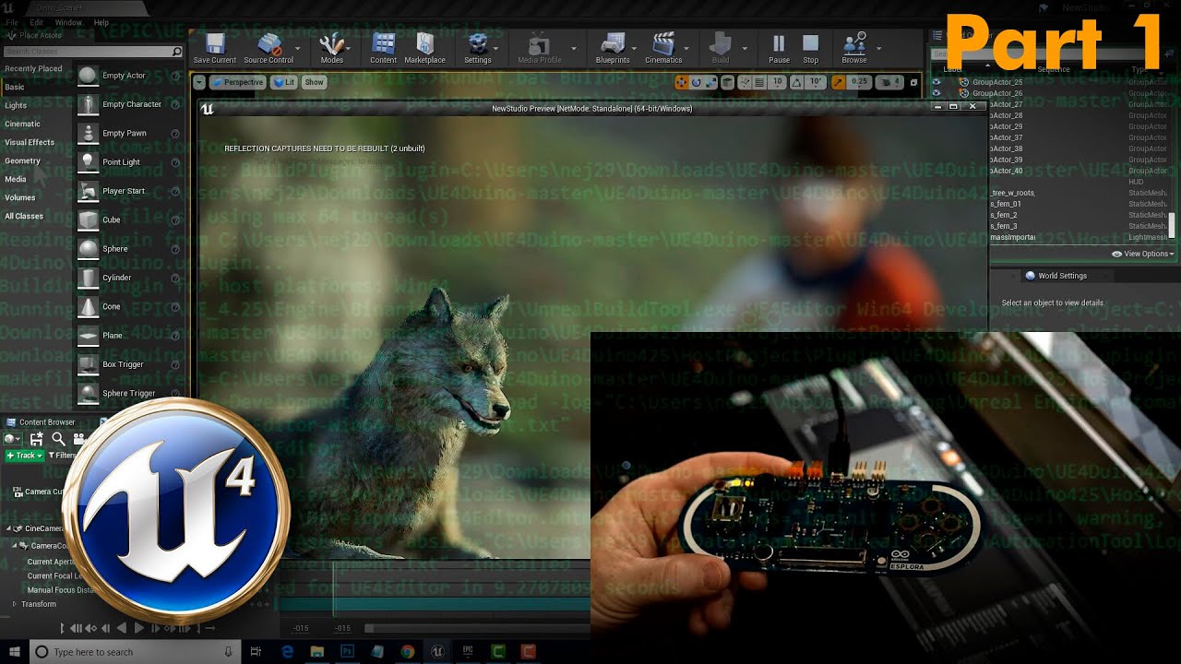Image resolution: width=1181 pixels, height=664 pixels.
Task: Select the rotate gizmo mode in viewport
Action: [x=697, y=82]
